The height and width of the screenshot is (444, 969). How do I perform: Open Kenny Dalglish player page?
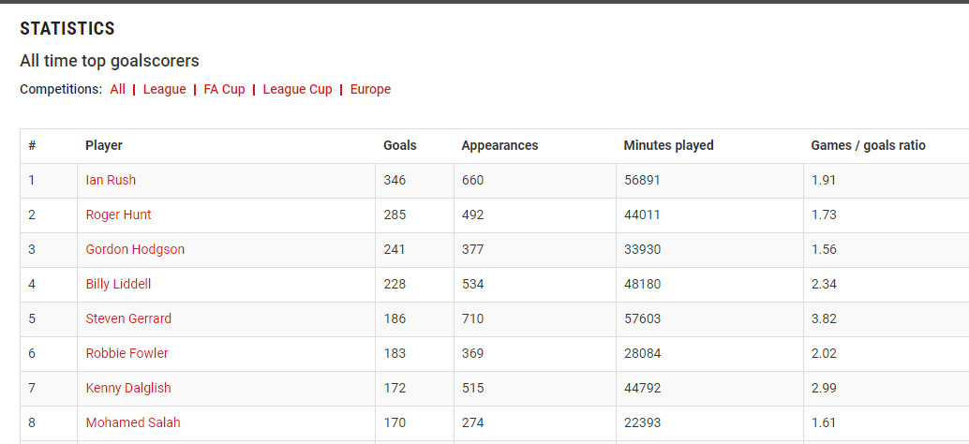(x=128, y=389)
